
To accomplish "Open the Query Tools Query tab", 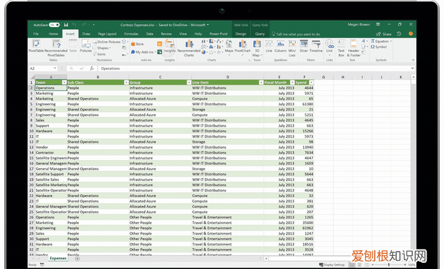I will click(x=259, y=34).
